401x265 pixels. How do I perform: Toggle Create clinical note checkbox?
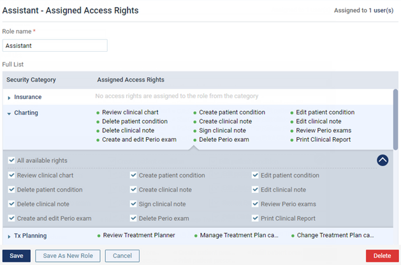(x=133, y=190)
